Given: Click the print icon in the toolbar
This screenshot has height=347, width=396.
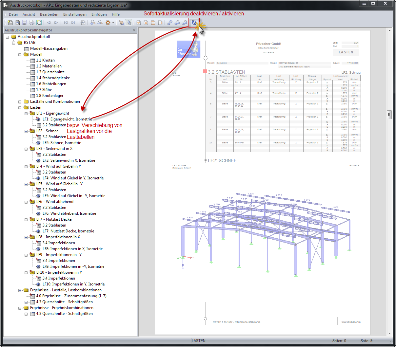Looking at the screenshot, I should [x=32, y=23].
